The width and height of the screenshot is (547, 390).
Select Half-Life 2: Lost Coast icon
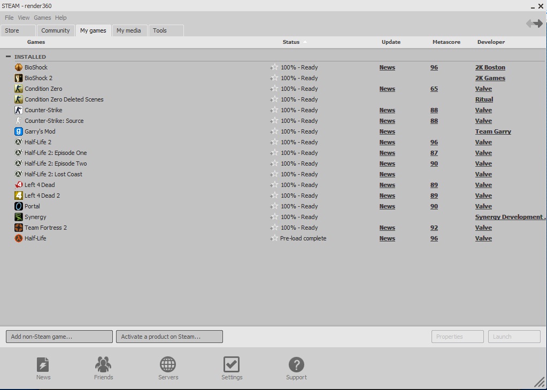point(19,174)
